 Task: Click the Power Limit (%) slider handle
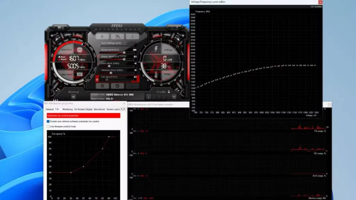point(124,53)
